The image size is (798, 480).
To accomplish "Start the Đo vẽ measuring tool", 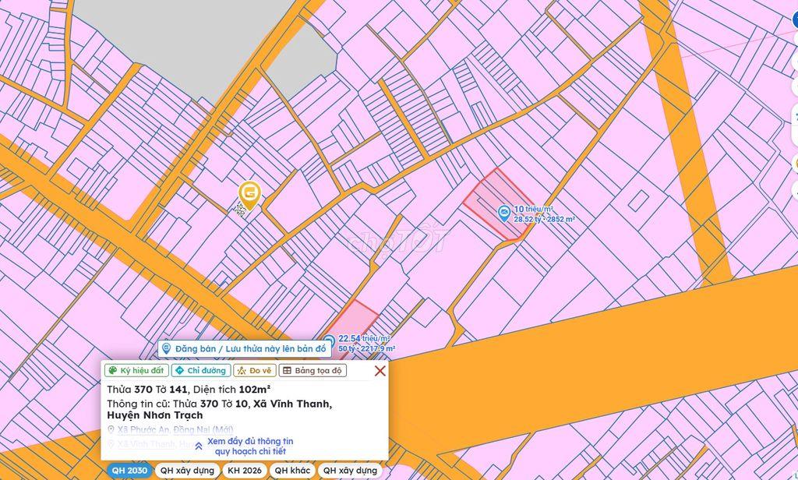I will click(255, 371).
